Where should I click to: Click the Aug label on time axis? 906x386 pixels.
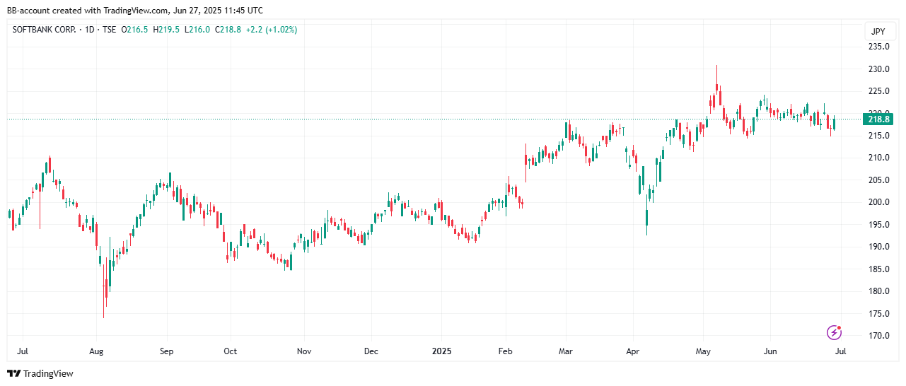point(97,351)
